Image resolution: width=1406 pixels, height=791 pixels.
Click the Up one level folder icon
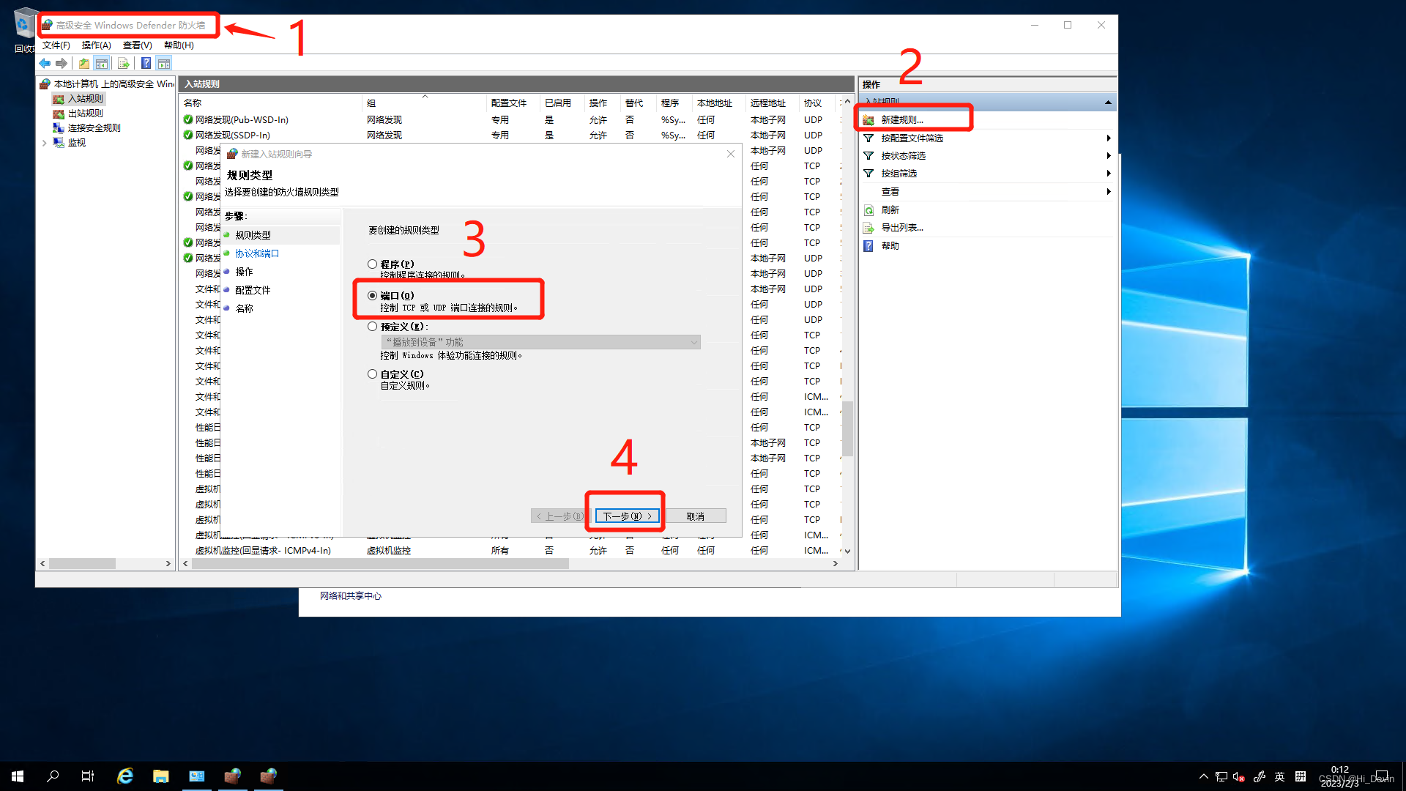pos(84,64)
